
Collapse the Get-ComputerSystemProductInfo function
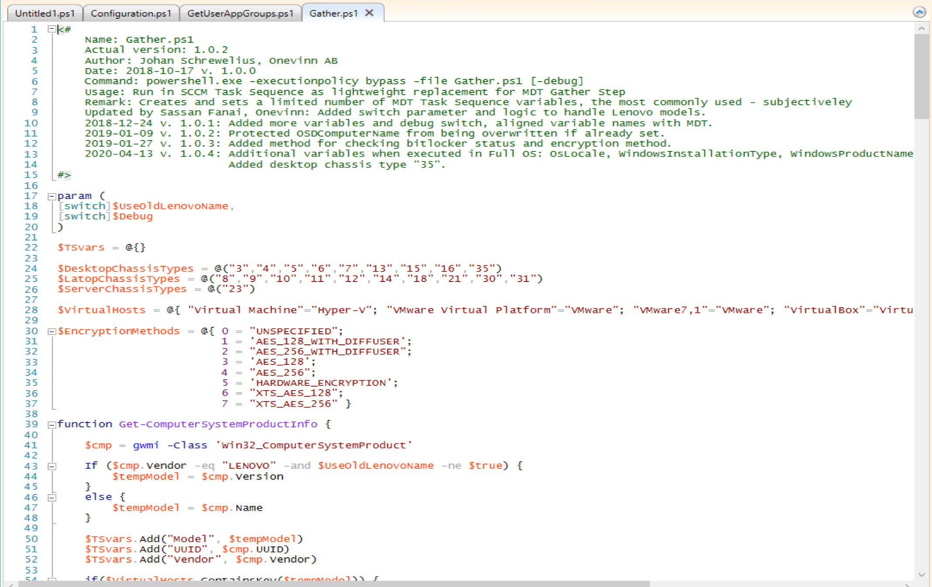51,424
